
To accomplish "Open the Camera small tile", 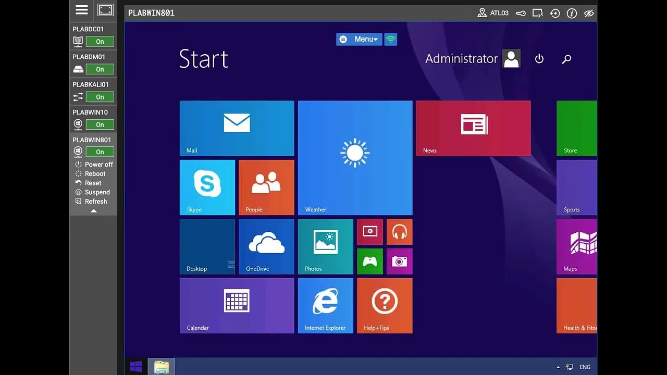I will (400, 261).
